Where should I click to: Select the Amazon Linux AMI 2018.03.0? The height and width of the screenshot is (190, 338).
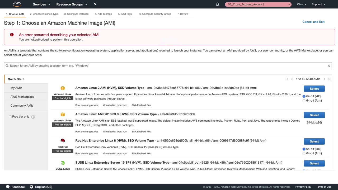tap(314, 115)
